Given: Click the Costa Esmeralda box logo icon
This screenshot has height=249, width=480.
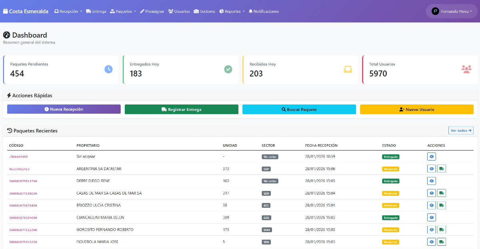Looking at the screenshot, I should point(5,11).
